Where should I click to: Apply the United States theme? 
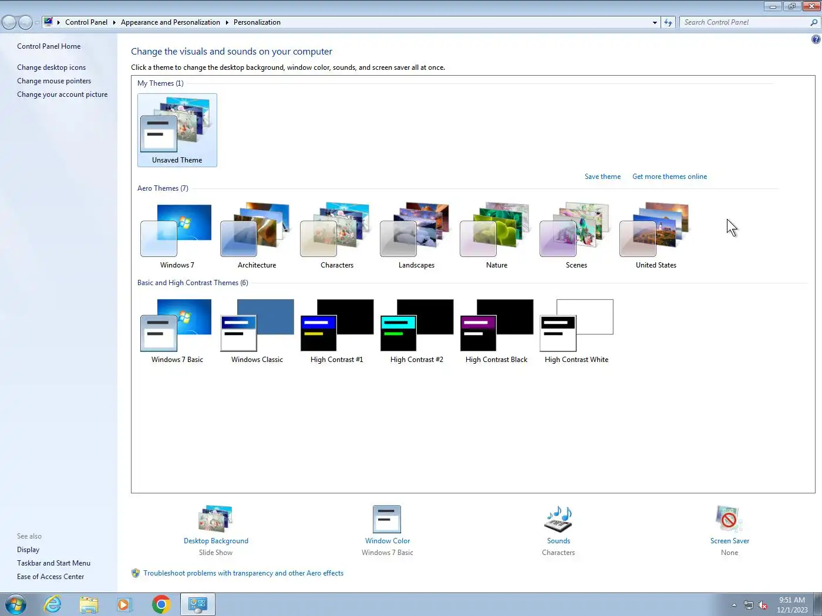(x=656, y=236)
